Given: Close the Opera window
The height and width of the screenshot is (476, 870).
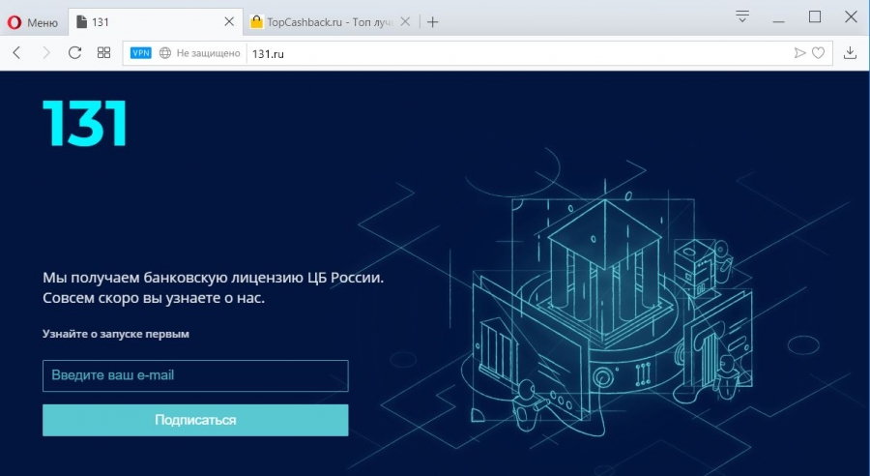Looking at the screenshot, I should 851,16.
